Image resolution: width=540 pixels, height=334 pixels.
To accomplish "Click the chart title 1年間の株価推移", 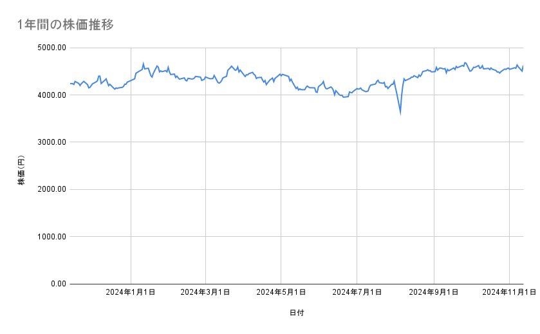I will (66, 24).
